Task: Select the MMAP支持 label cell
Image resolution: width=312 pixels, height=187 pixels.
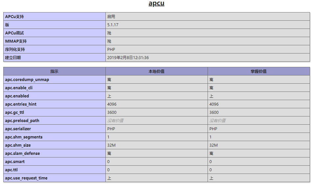Action: tap(54, 41)
